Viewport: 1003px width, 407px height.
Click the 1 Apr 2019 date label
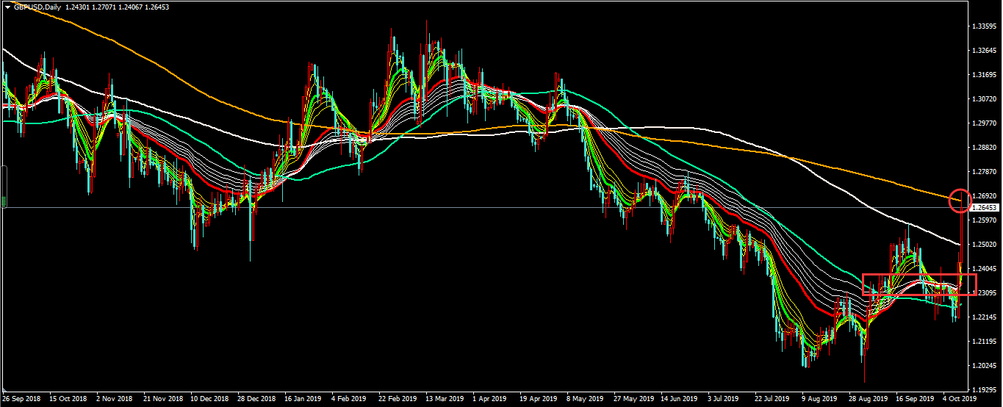(x=490, y=400)
